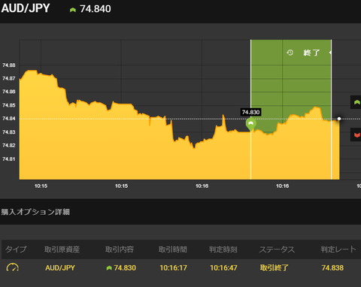This screenshot has height=287, width=361.
Task: Click the 購入オプション詳細 section header
Action: [x=35, y=212]
